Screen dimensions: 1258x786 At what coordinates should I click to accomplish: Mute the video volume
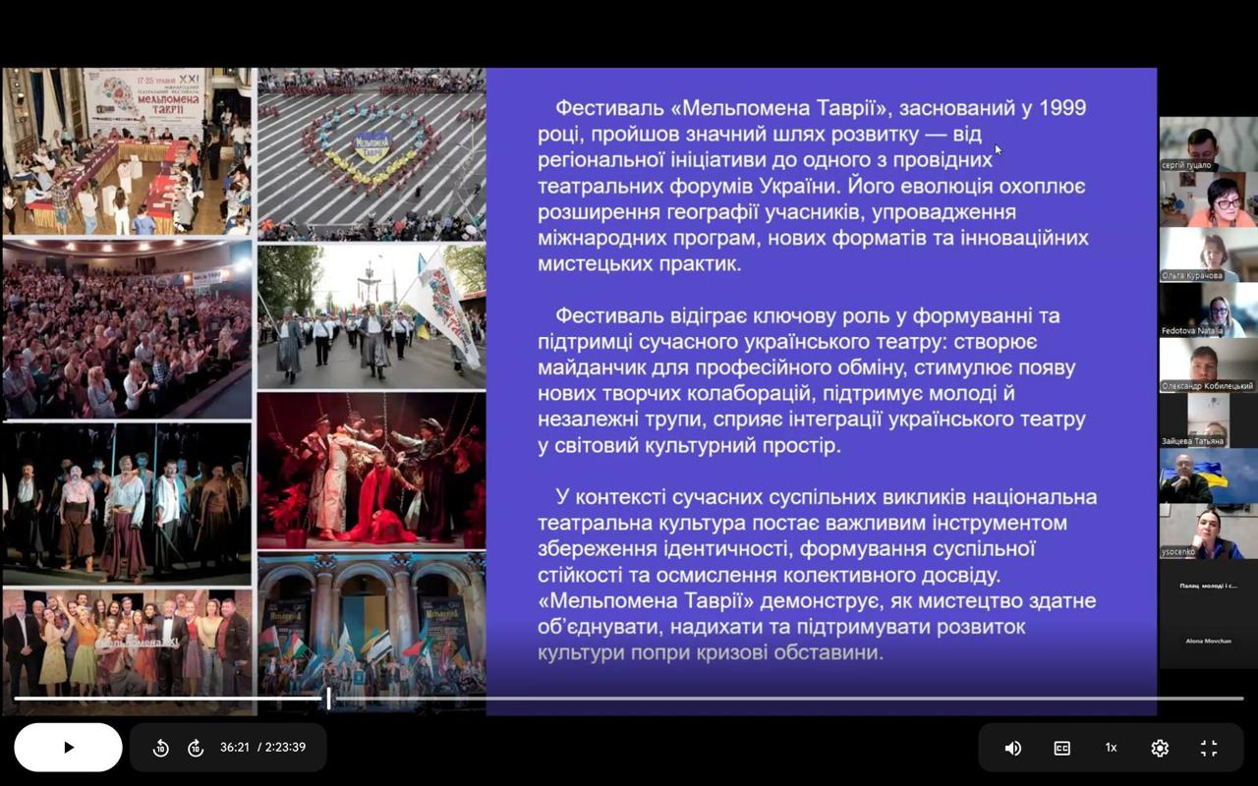click(1012, 748)
